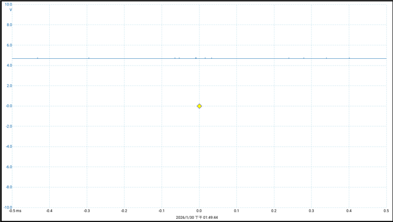Click the -0.2 time axis label
Viewport: 393px width, 222px height.
click(124, 211)
